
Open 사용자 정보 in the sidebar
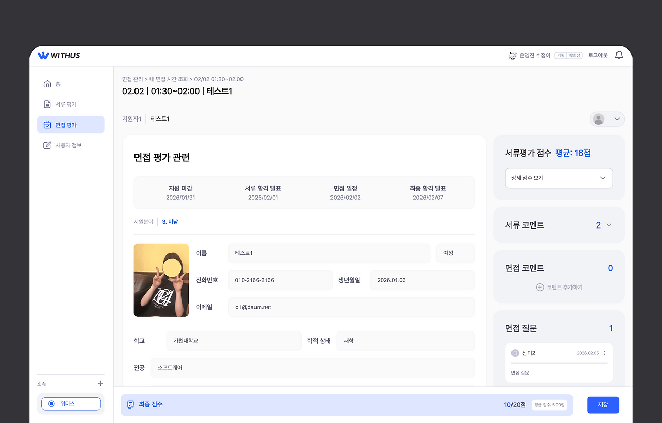71,145
